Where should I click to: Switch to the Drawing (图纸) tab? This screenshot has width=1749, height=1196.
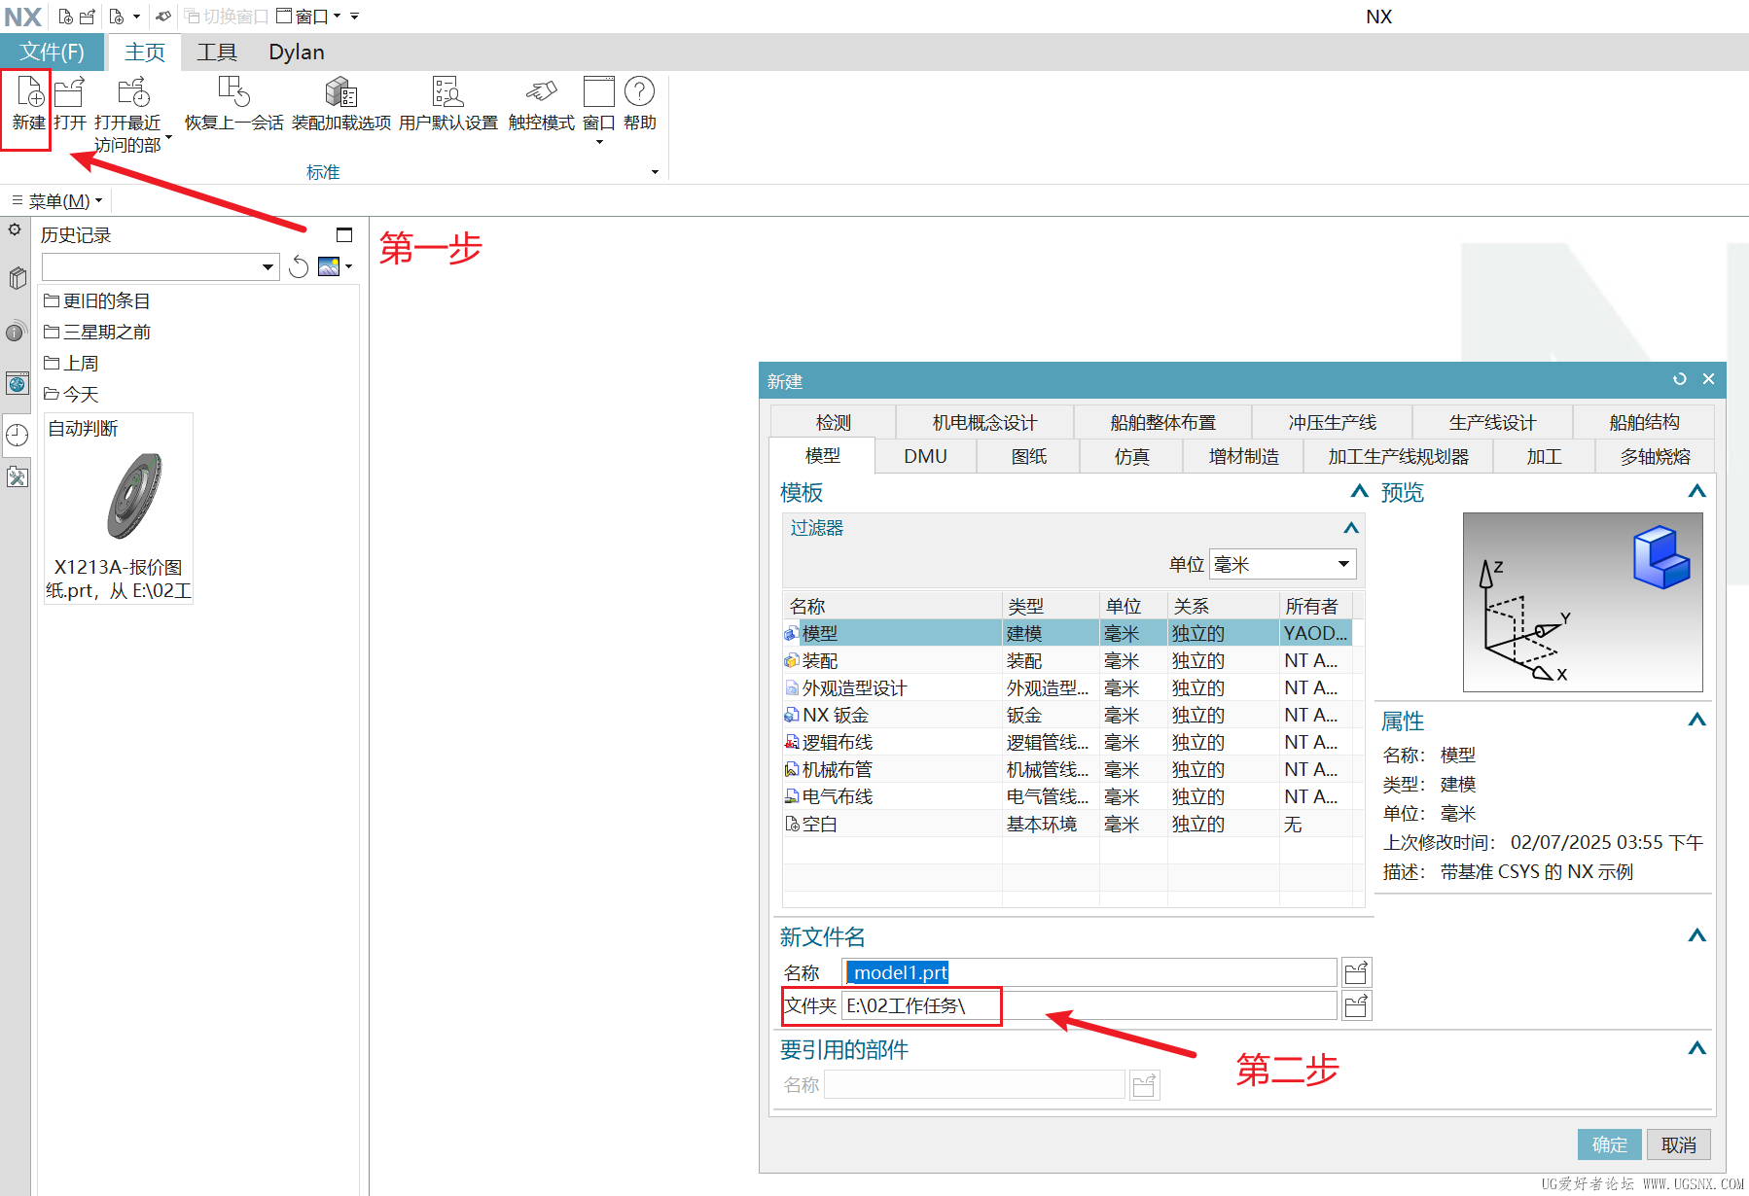(x=1028, y=456)
